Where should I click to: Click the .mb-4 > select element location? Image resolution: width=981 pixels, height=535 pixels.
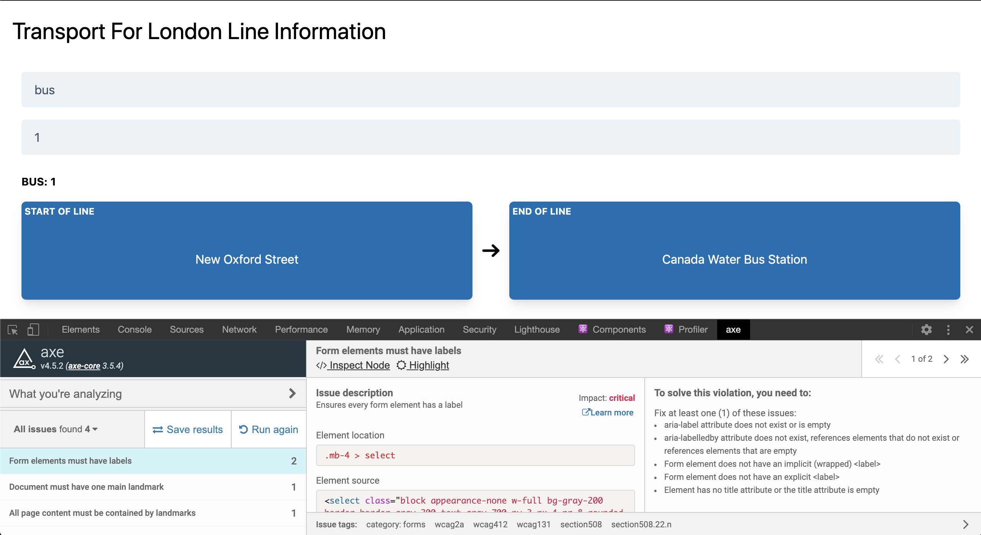[476, 455]
